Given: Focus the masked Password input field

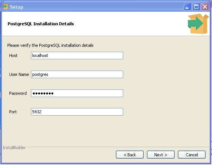Looking at the screenshot, I should click(77, 93).
